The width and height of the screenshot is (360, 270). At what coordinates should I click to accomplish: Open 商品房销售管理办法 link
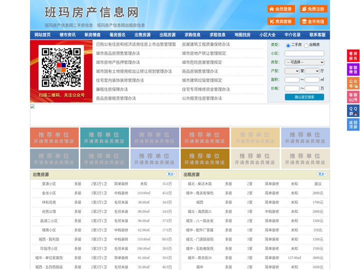[199, 71]
